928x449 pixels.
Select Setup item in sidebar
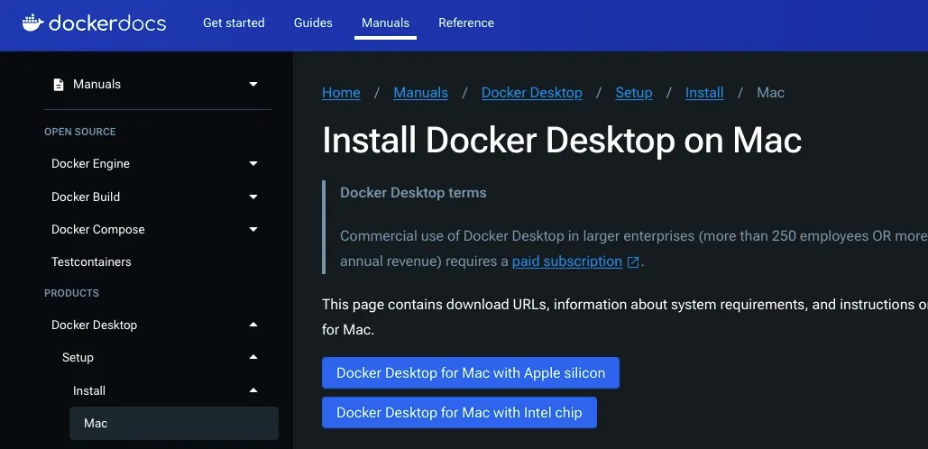[78, 357]
